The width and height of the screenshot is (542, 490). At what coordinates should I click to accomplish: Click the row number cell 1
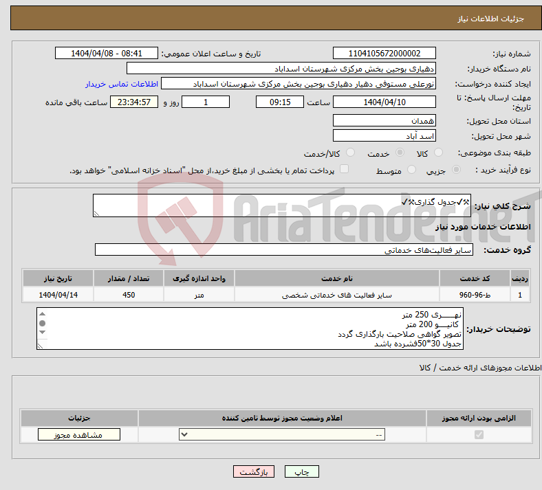(x=520, y=295)
